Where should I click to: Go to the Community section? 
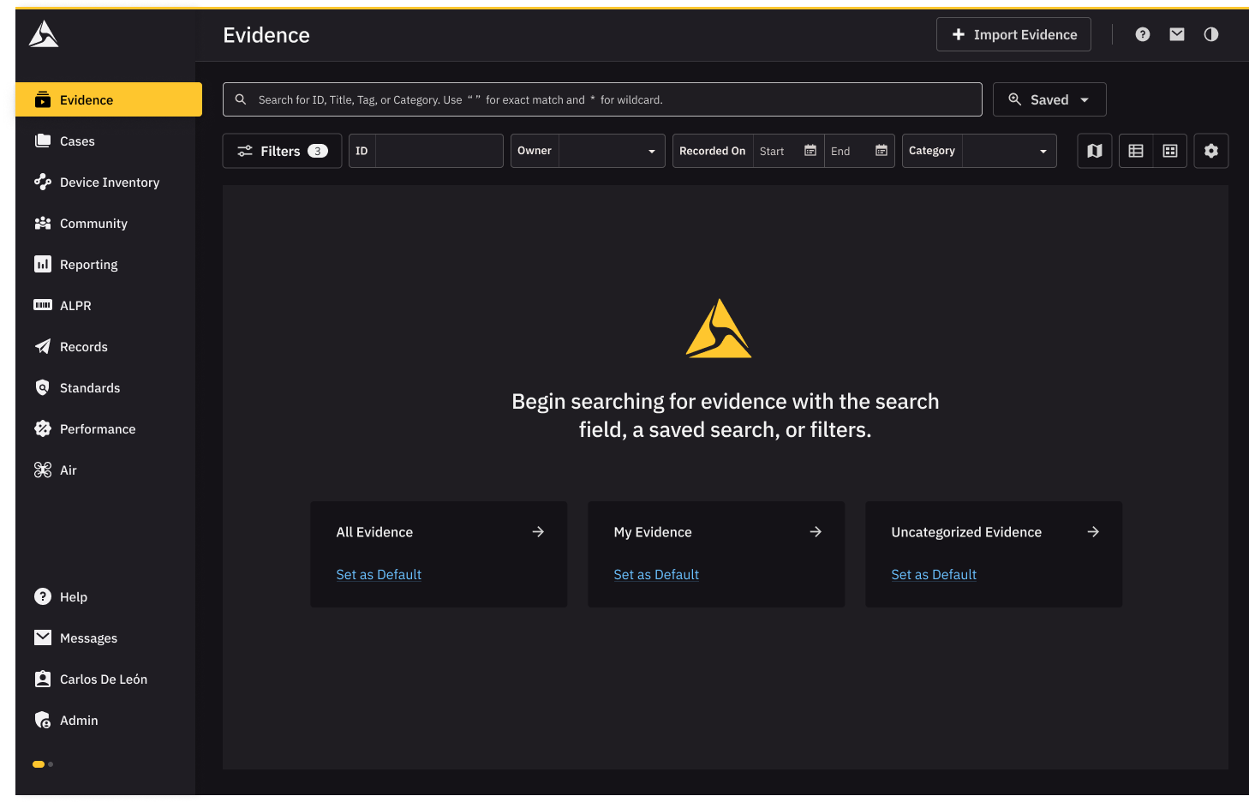(x=92, y=223)
